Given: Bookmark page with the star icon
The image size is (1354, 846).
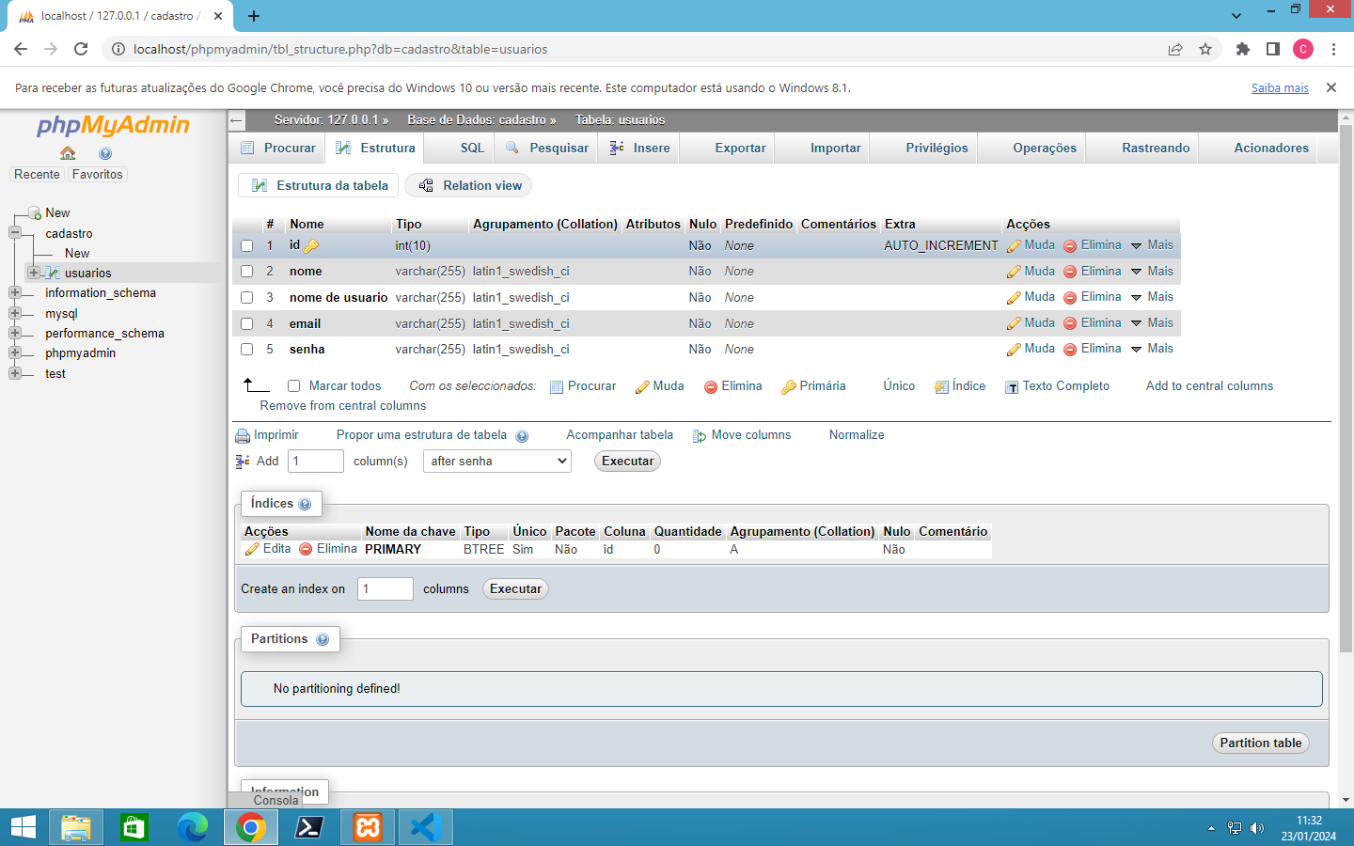Looking at the screenshot, I should (x=1205, y=49).
